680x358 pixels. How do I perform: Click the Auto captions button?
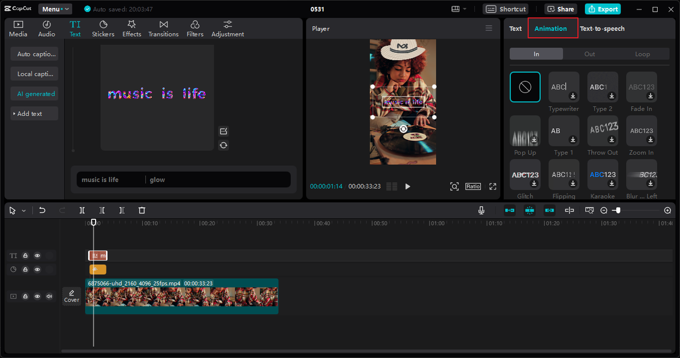[x=35, y=54]
